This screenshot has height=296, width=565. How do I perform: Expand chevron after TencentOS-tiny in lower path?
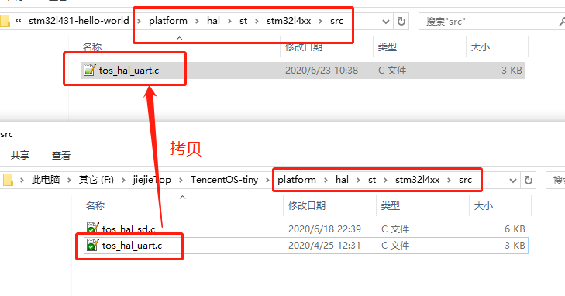coord(267,180)
